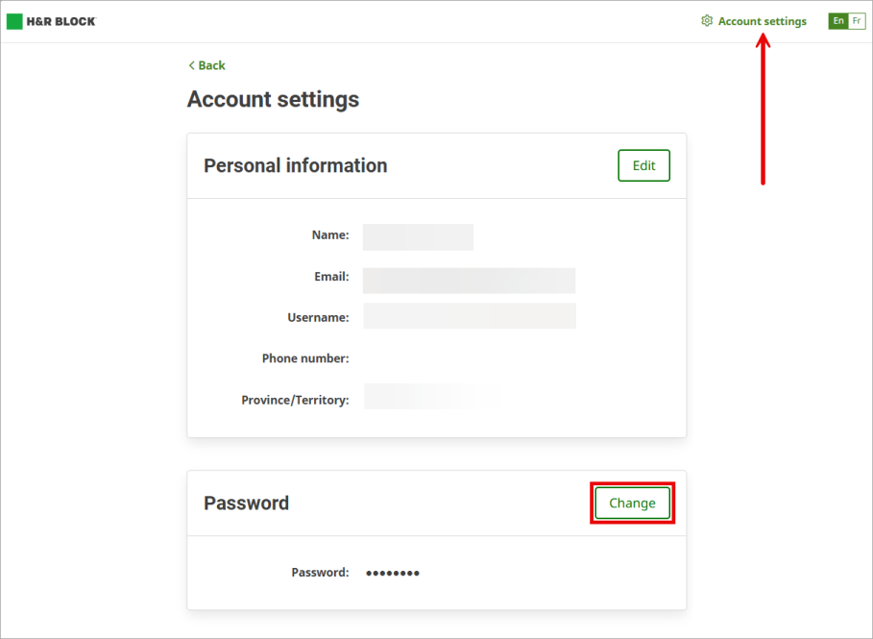Click the H&R BLOCK wordmark text
873x639 pixels.
click(61, 21)
